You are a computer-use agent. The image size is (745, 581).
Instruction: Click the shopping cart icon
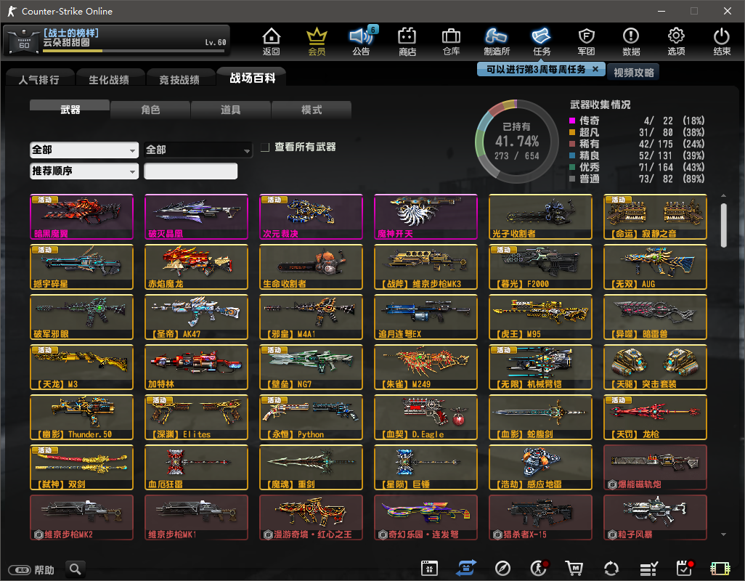[574, 568]
